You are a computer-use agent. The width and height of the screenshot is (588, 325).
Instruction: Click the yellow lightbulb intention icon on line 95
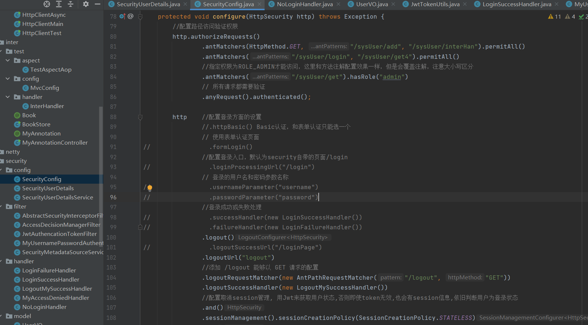tap(150, 188)
